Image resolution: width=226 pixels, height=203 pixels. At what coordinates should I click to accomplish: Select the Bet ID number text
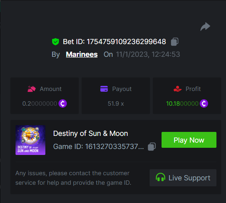[126, 42]
